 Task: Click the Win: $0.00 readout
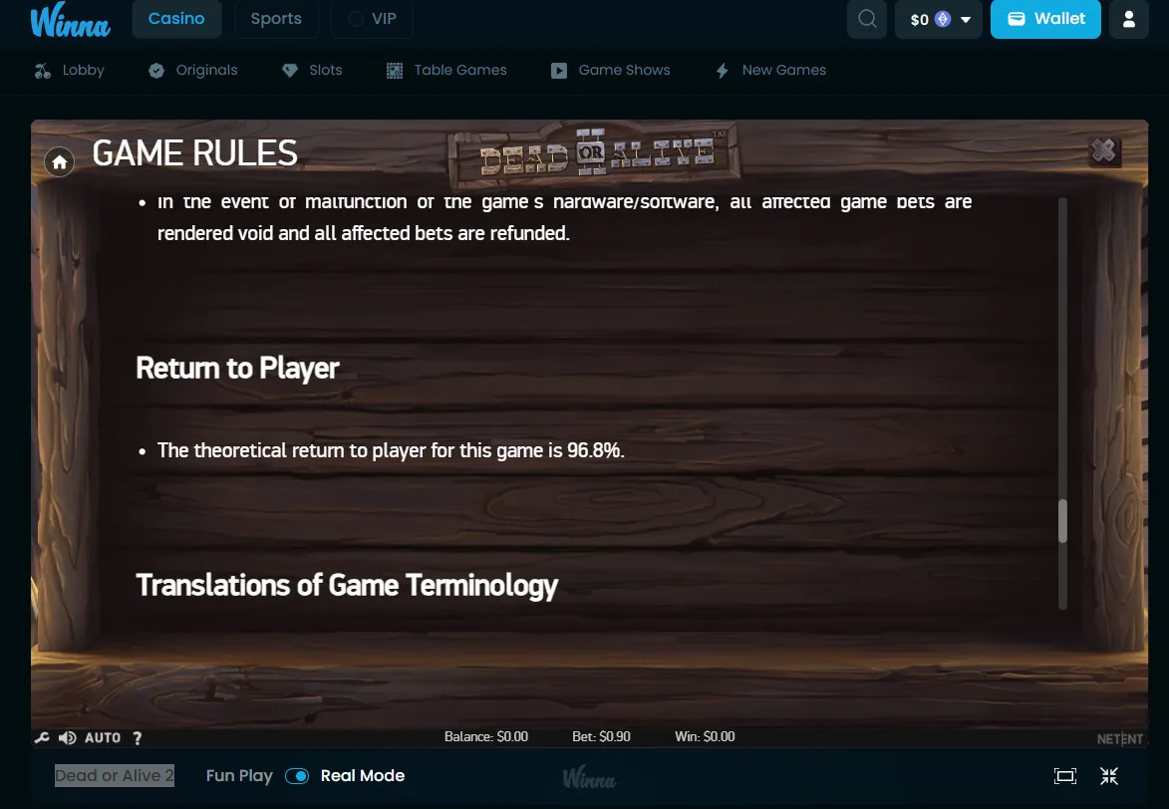point(705,736)
